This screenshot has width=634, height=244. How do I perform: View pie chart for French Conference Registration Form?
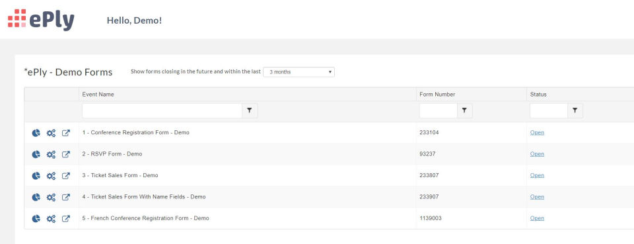click(36, 218)
